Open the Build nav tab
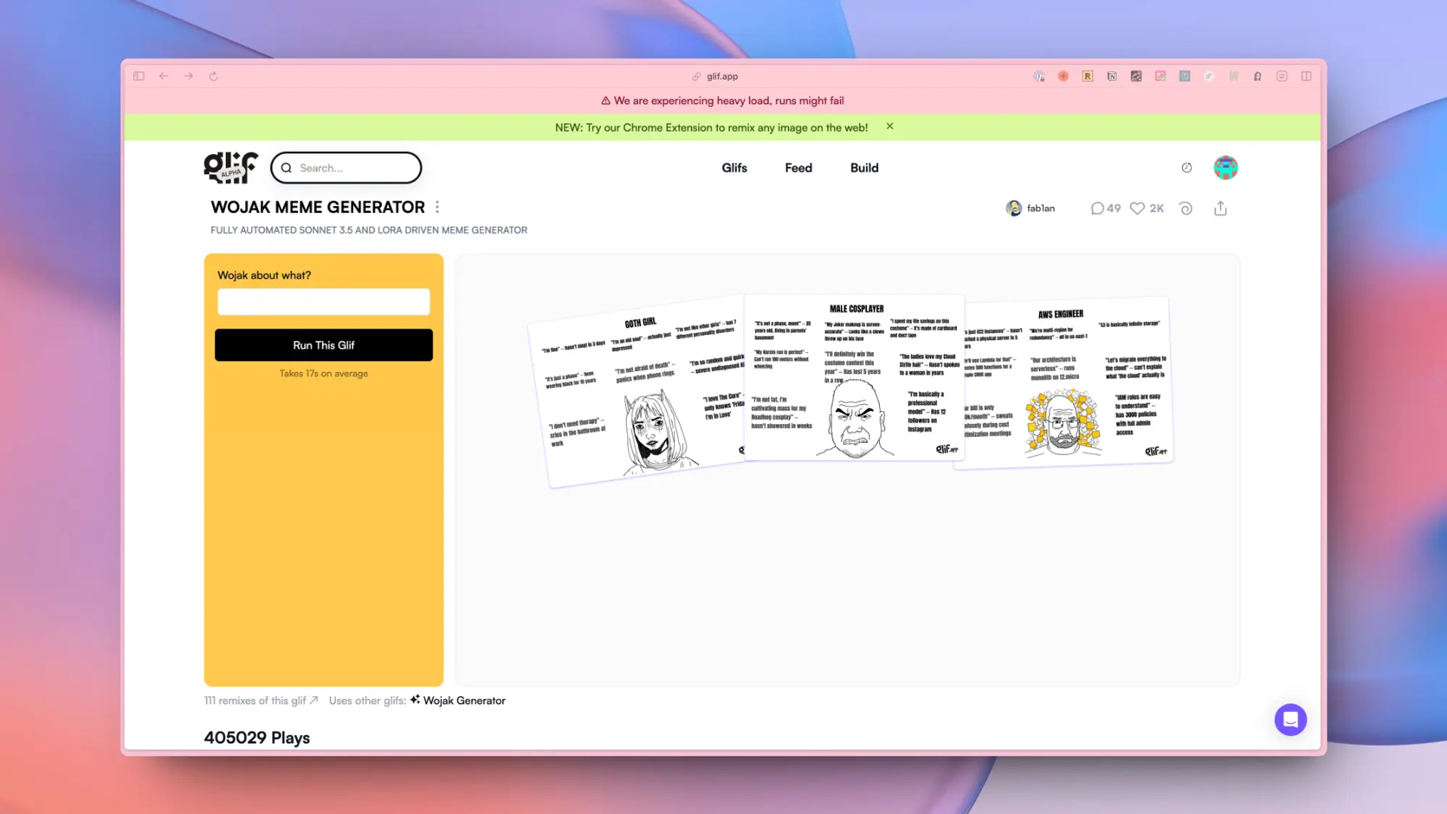Screen dimensions: 1447x814 pos(864,168)
